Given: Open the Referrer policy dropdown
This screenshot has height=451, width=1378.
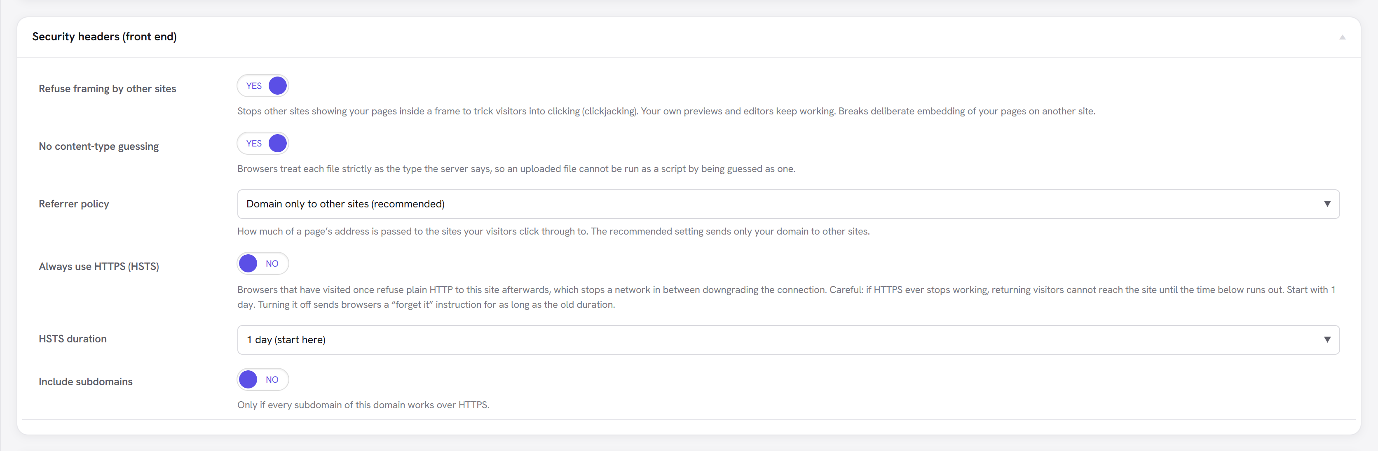Looking at the screenshot, I should (x=788, y=204).
